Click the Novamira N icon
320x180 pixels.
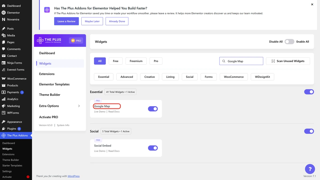click(3, 19)
